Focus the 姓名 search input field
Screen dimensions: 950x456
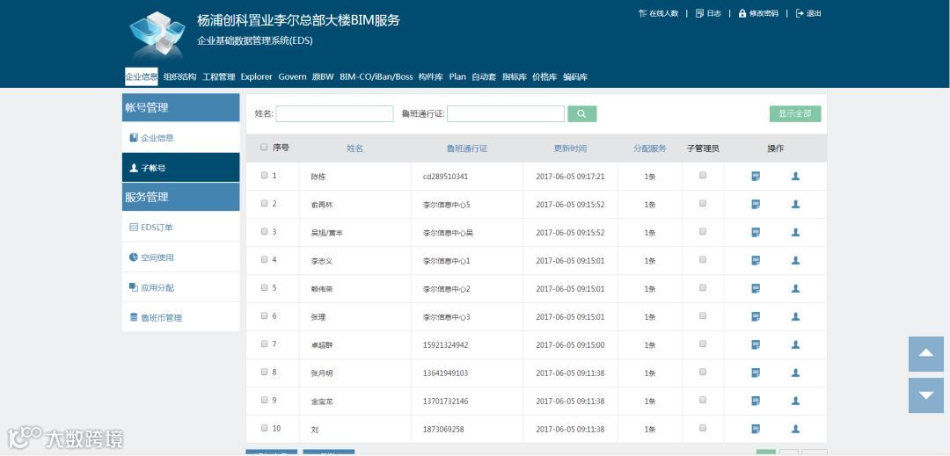(334, 113)
